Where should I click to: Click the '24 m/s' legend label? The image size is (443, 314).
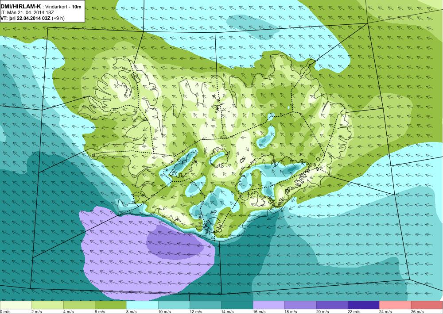pyautogui.click(x=386, y=311)
